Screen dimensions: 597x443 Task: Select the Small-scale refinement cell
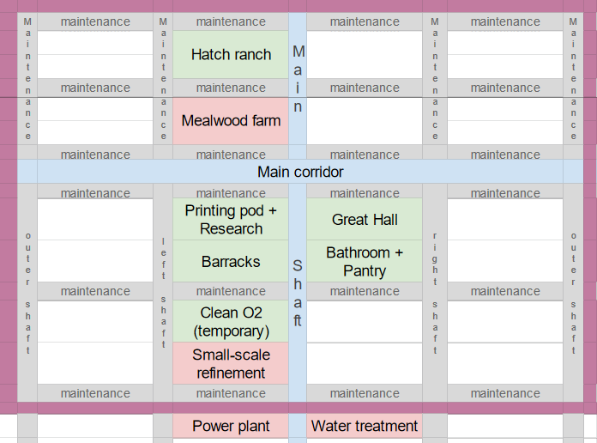231,364
